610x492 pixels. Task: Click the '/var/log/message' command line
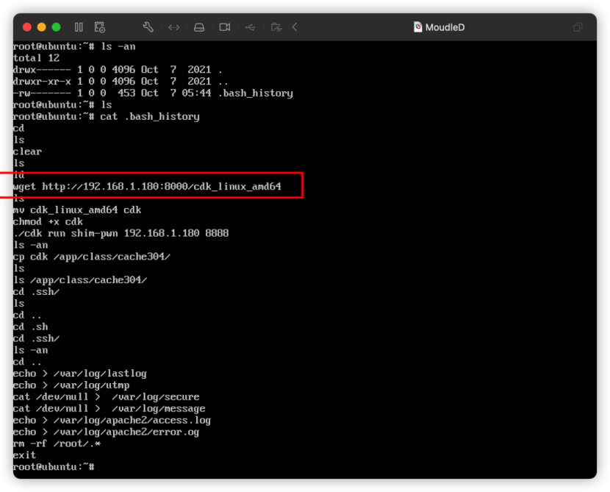[x=110, y=409]
